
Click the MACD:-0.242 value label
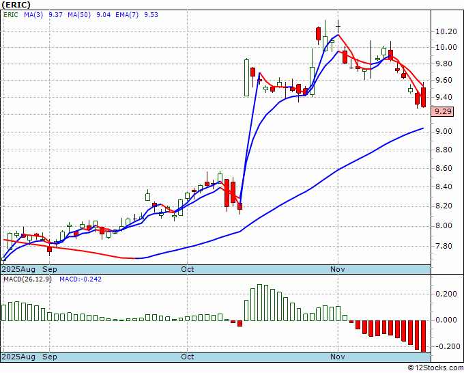click(x=81, y=279)
